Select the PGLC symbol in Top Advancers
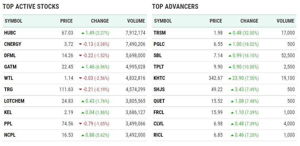The width and height of the screenshot is (300, 146). [x=159, y=44]
